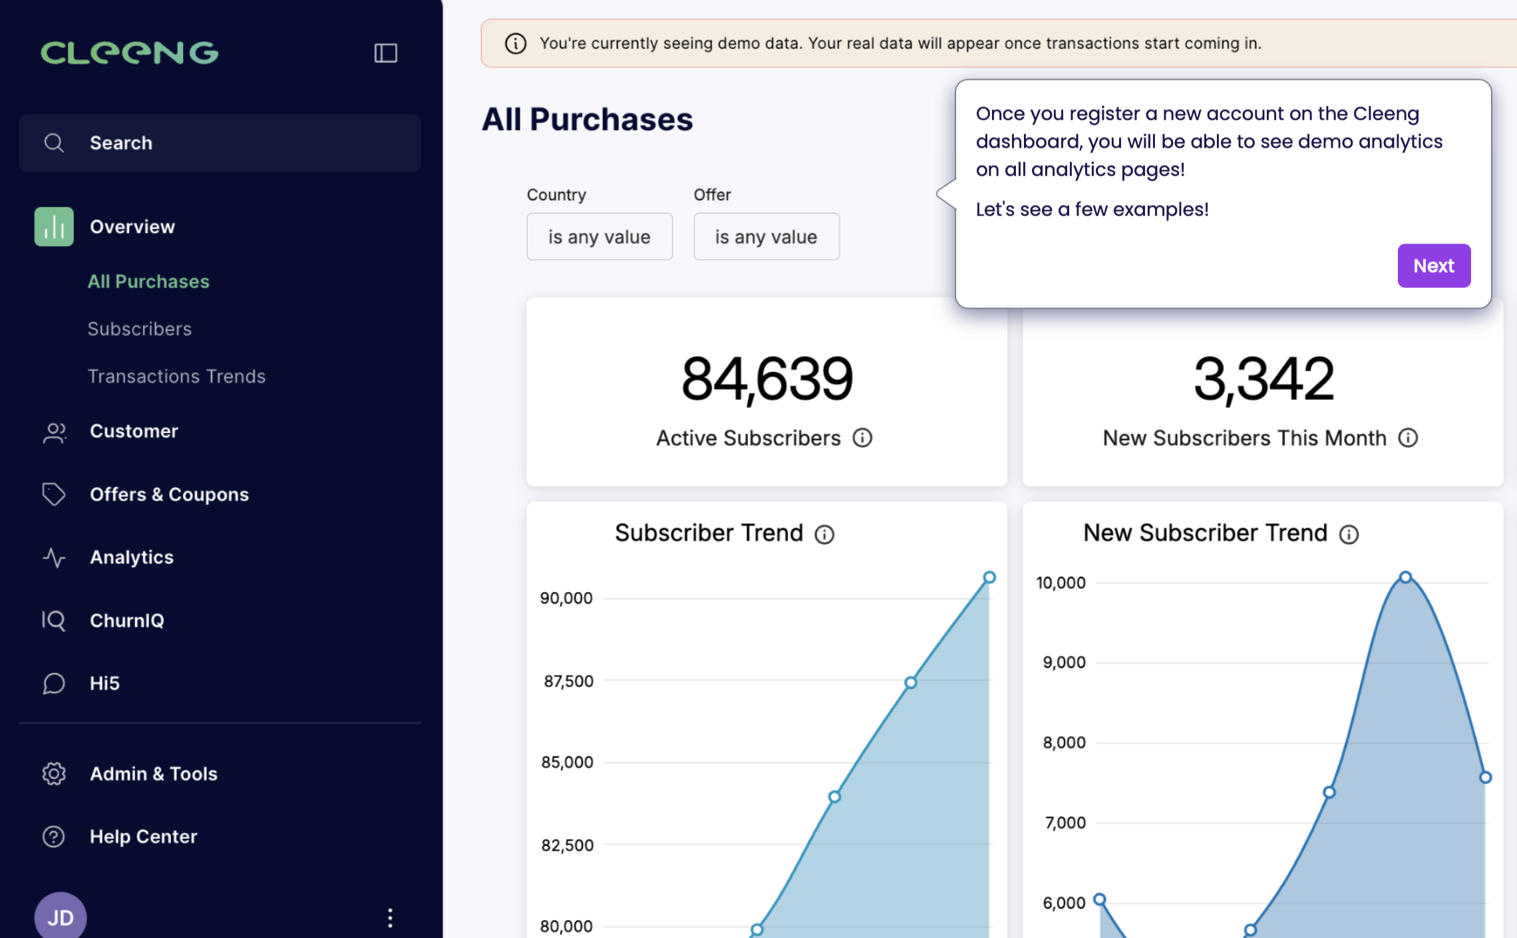Click the 90,000 axis label

[566, 598]
